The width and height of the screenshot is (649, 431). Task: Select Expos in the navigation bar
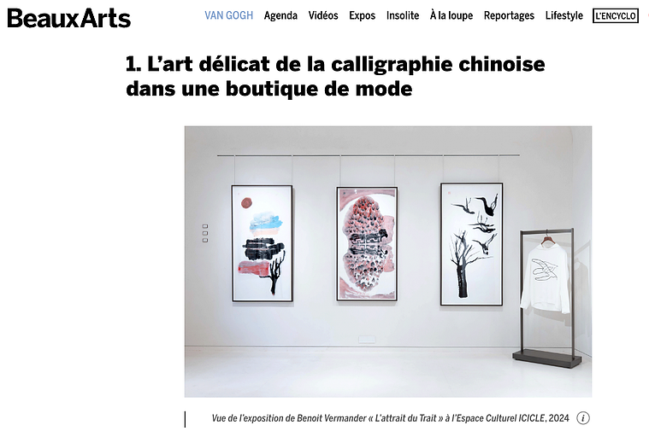click(x=363, y=15)
